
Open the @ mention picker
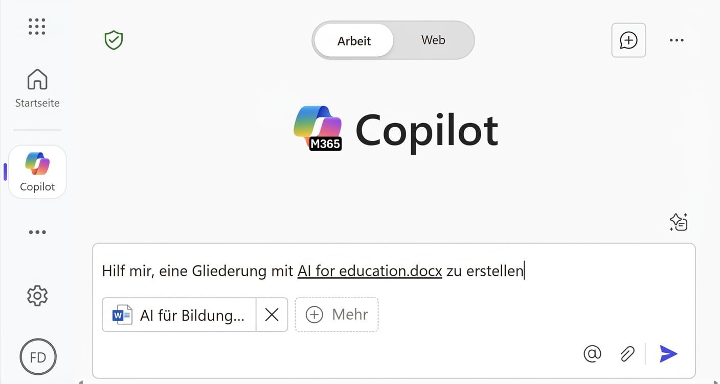pos(592,353)
